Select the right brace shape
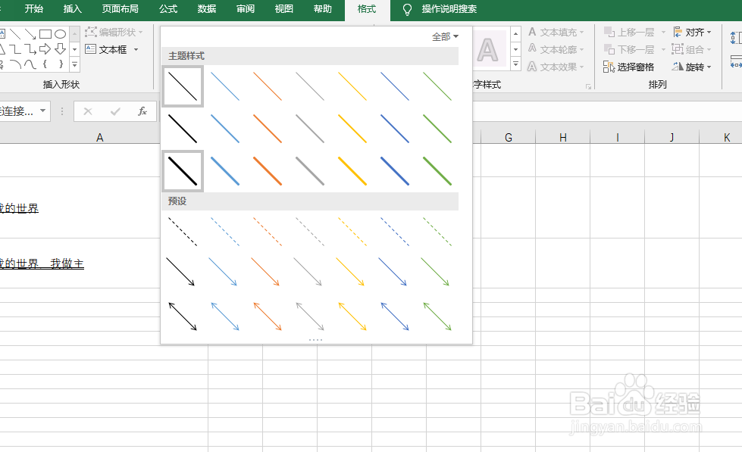The width and height of the screenshot is (742, 452). tap(61, 64)
